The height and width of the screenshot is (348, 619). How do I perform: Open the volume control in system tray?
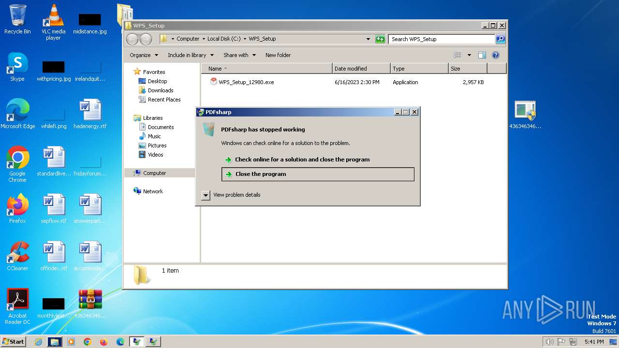pos(549,342)
